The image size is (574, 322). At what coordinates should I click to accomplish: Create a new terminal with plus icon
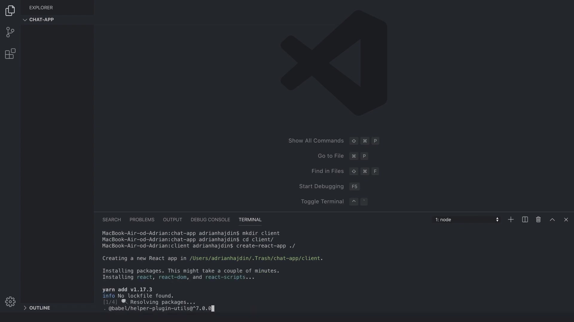[x=511, y=220]
